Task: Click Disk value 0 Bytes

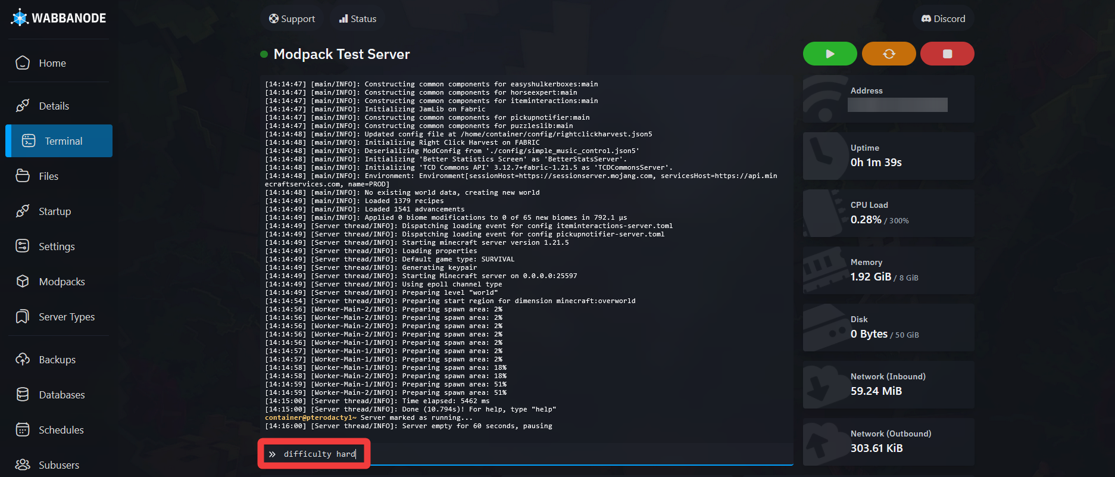Action: coord(869,334)
